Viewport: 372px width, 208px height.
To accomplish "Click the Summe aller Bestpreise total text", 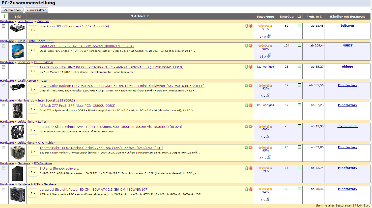I will coord(343,205).
